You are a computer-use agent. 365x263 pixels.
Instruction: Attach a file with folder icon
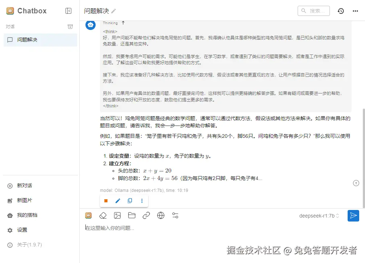(132, 216)
